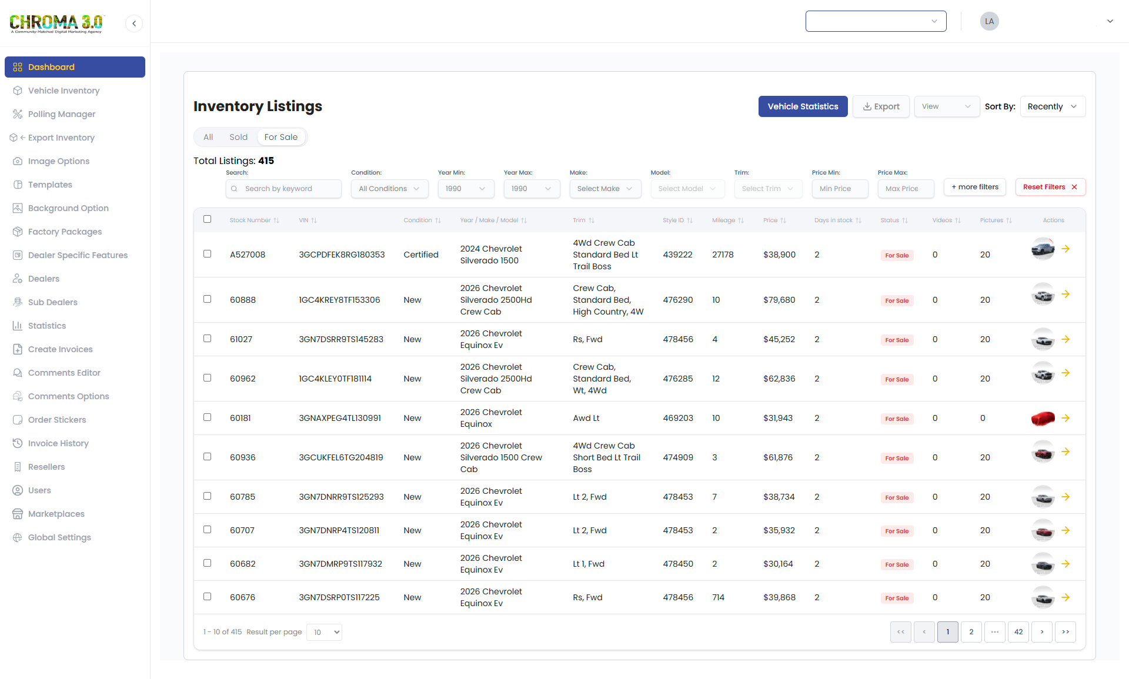Viewport: 1129px width, 679px height.
Task: Open Polling Manager from the sidebar icon
Action: (x=18, y=114)
